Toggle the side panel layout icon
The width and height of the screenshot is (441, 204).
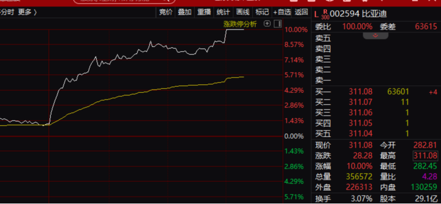(278, 24)
